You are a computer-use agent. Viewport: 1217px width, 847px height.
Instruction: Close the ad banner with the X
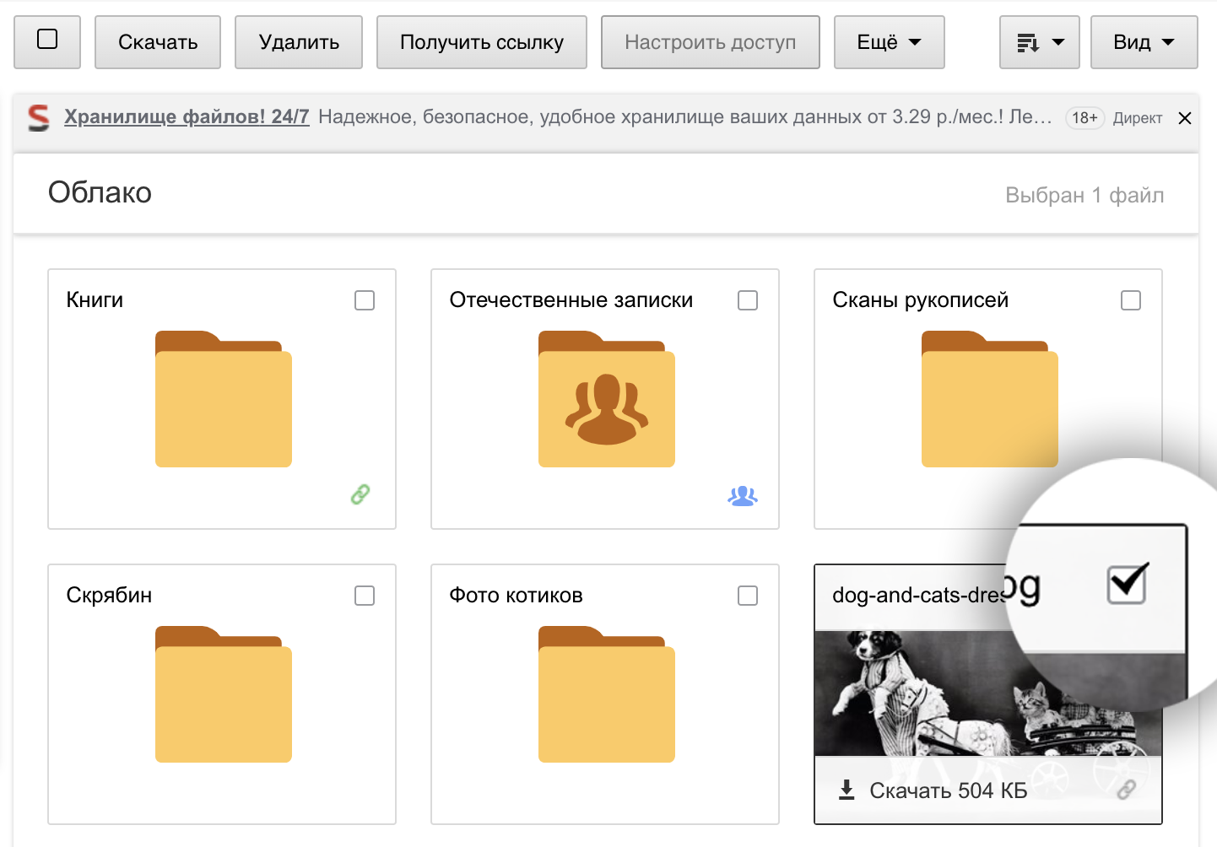[1185, 118]
